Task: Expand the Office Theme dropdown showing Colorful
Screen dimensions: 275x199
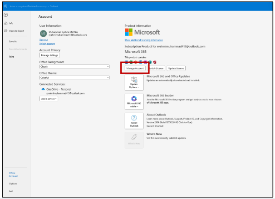Action: tap(74, 78)
